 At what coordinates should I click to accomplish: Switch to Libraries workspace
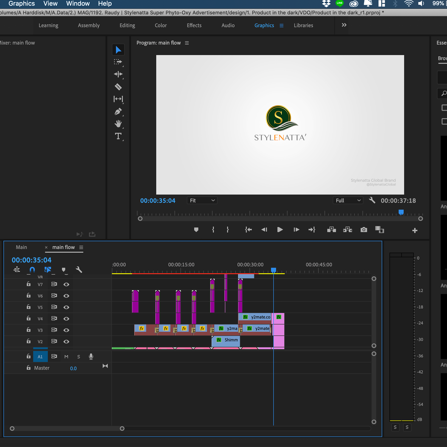[x=303, y=26]
